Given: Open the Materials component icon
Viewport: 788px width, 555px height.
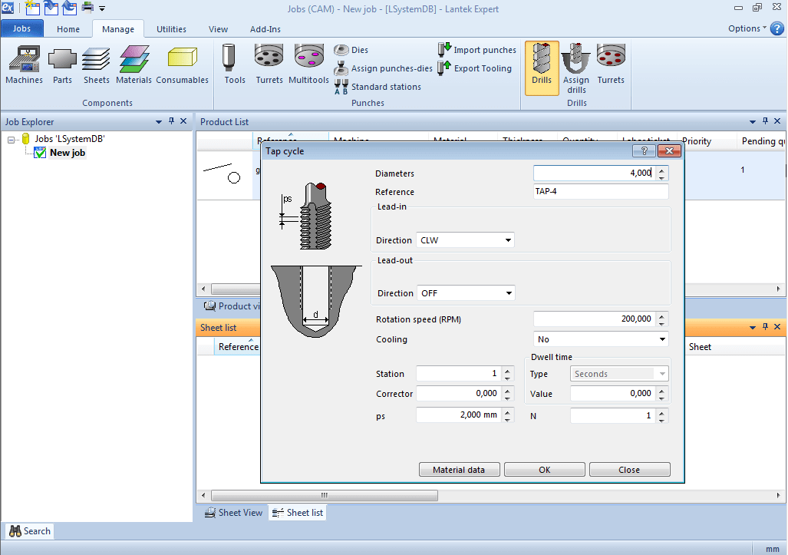Looking at the screenshot, I should tap(134, 64).
